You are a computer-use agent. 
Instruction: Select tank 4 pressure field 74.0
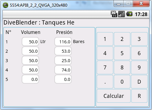(x=63, y=70)
